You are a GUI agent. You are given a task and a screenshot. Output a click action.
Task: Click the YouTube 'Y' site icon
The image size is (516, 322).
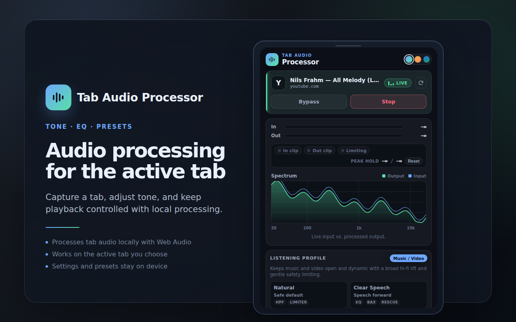coord(279,83)
